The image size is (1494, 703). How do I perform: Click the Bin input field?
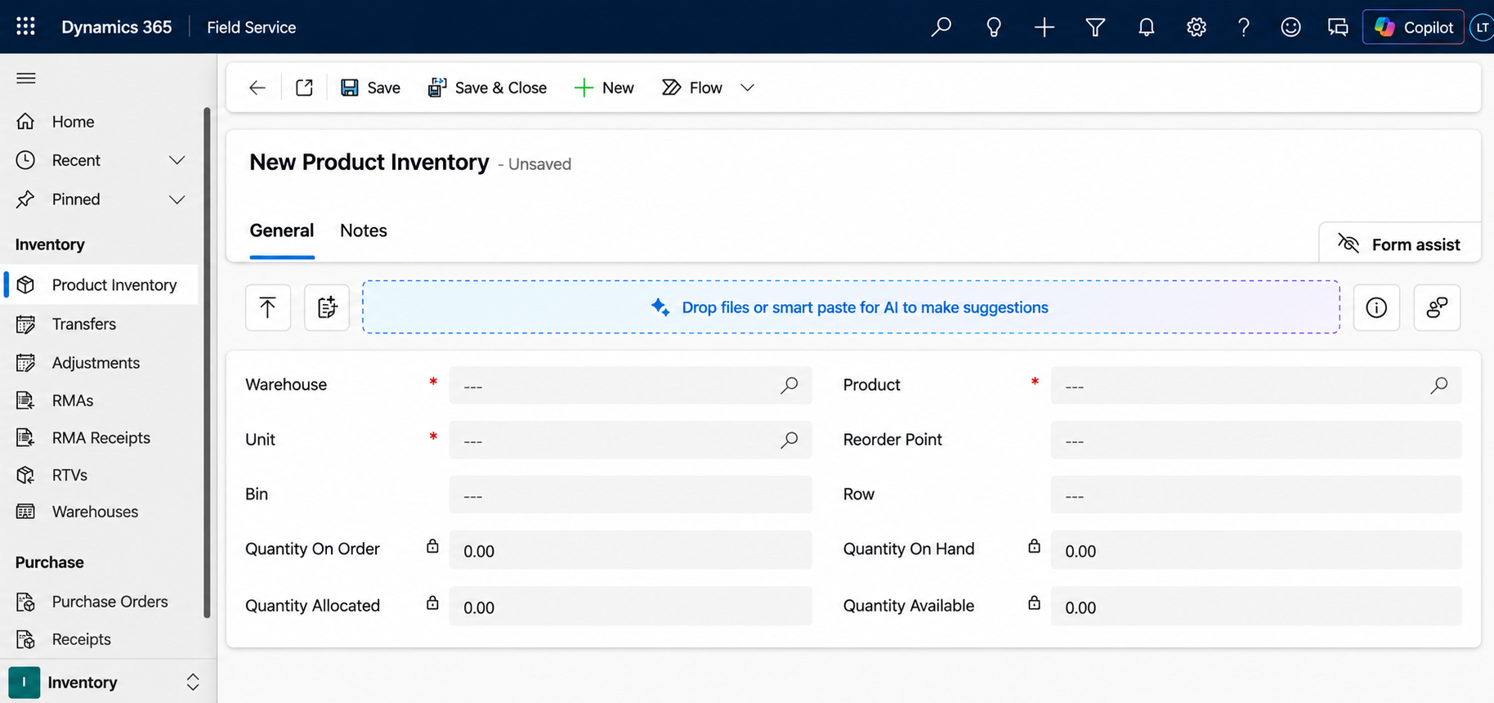point(630,495)
